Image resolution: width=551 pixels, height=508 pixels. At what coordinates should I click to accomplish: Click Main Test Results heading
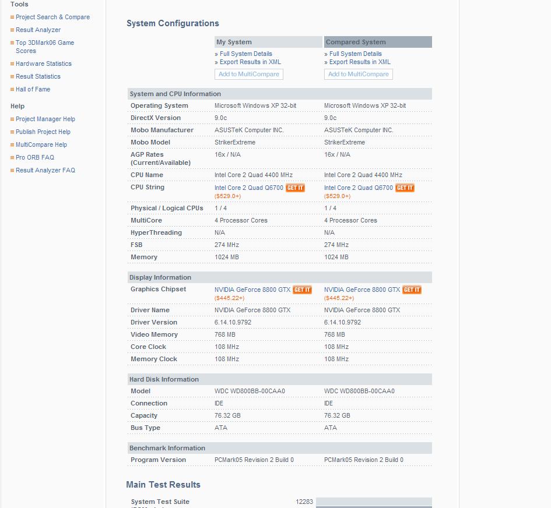163,485
